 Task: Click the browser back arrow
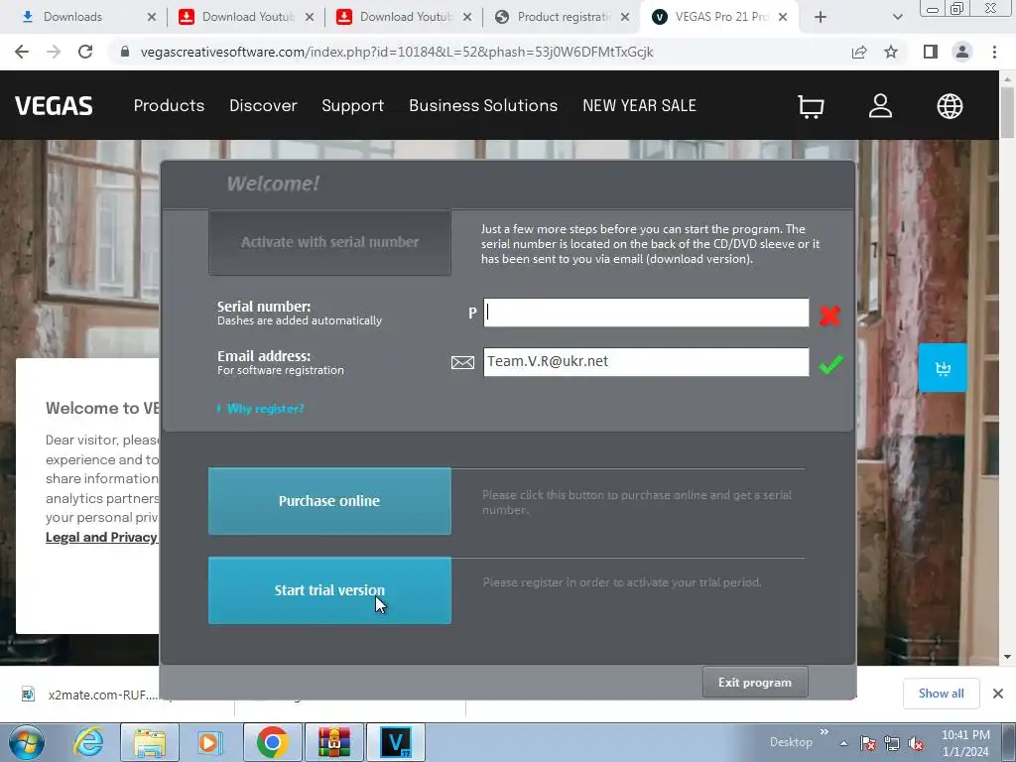tap(22, 52)
